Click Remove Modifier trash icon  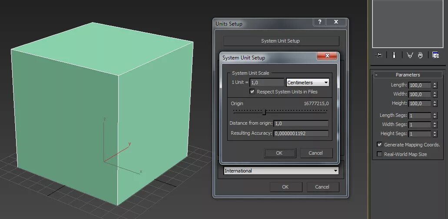420,55
